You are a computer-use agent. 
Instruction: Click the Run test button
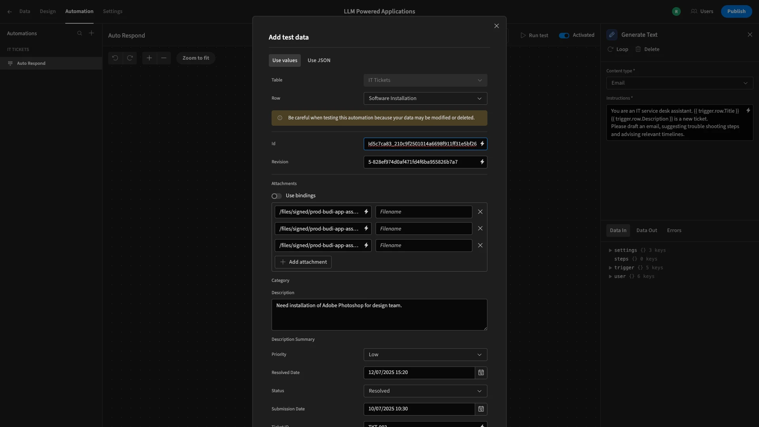[534, 36]
